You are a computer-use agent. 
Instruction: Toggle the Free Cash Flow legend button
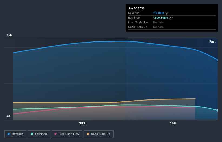tap(67, 134)
